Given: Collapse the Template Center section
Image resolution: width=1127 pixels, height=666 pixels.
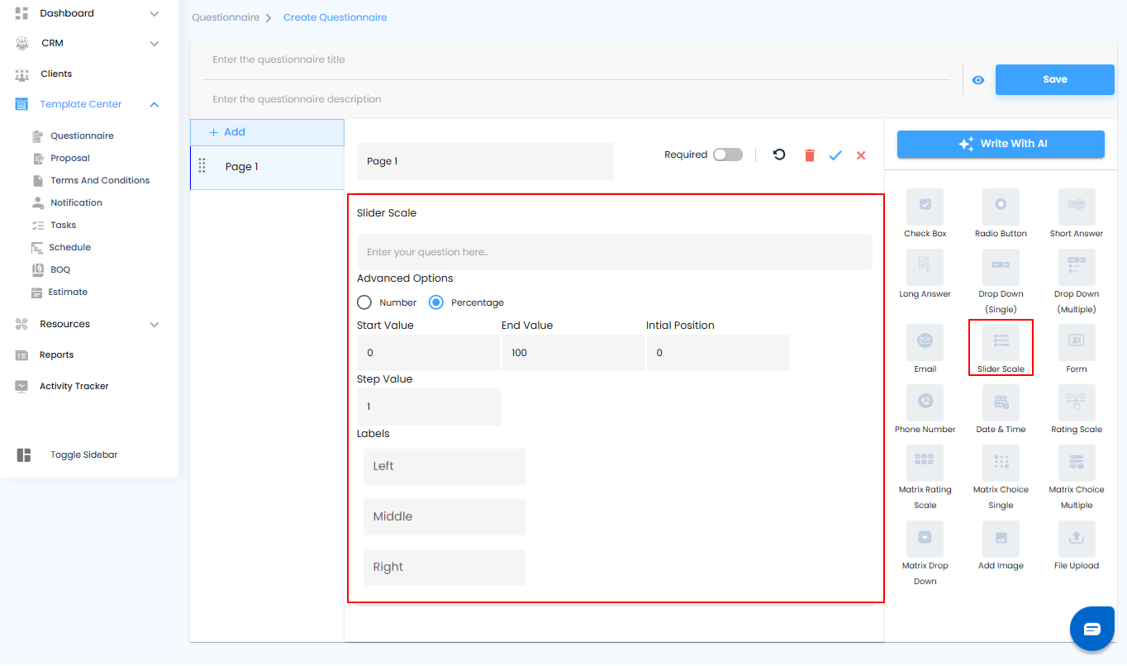Looking at the screenshot, I should pyautogui.click(x=155, y=105).
